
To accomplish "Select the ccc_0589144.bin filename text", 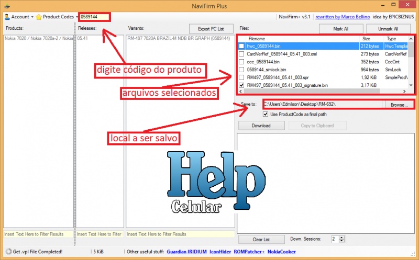I will (263, 62).
